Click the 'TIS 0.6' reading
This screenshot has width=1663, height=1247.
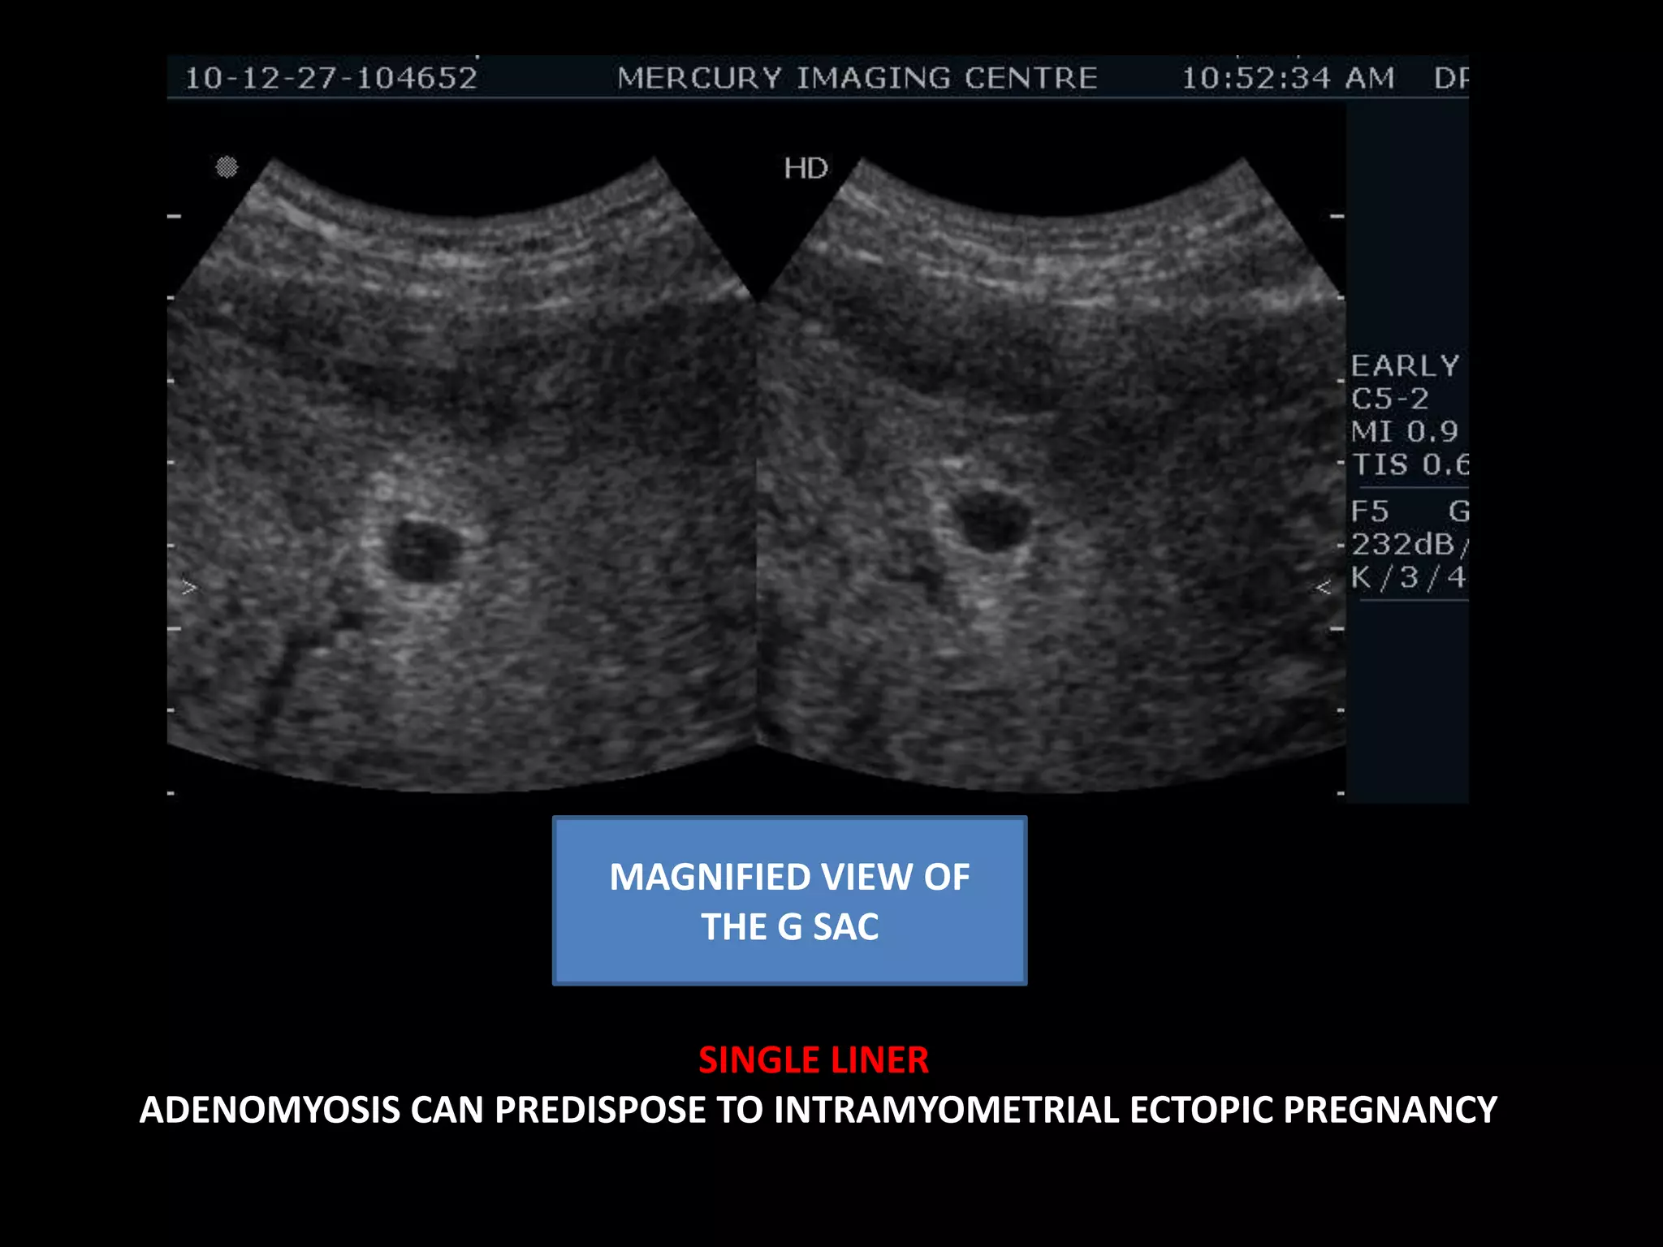pyautogui.click(x=1410, y=464)
